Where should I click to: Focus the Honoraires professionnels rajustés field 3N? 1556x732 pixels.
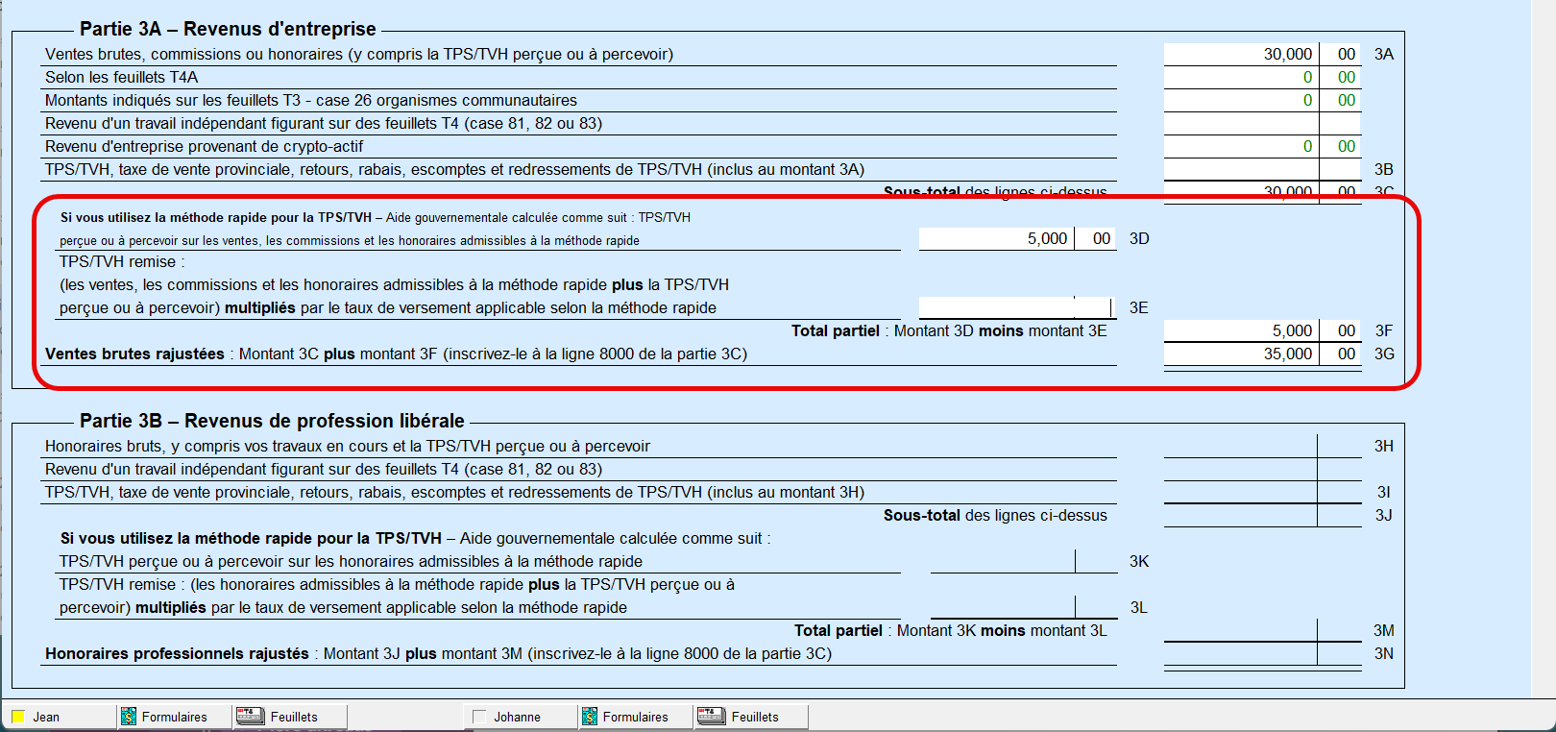click(x=1262, y=653)
